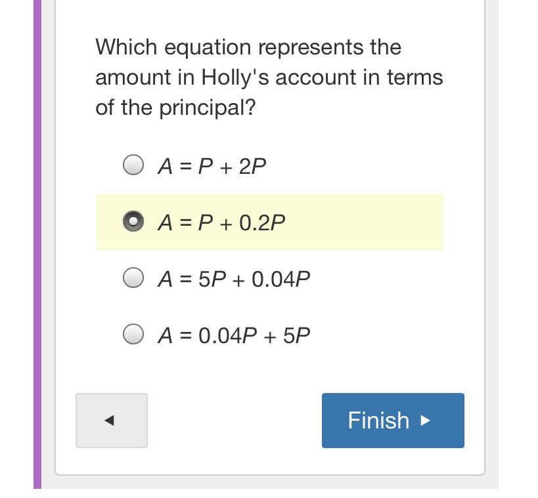Click the question line 'Which equation represents the'

click(x=248, y=47)
